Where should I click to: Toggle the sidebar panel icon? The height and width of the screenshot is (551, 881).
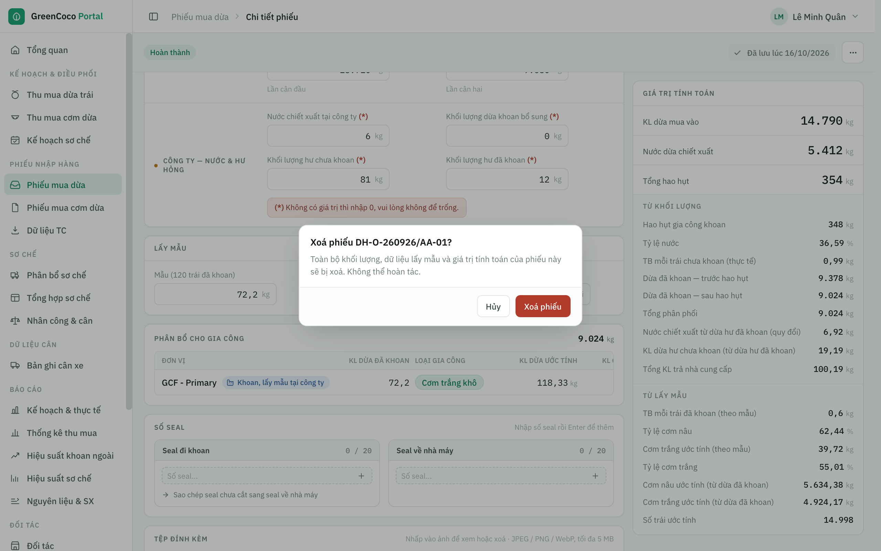tap(153, 17)
